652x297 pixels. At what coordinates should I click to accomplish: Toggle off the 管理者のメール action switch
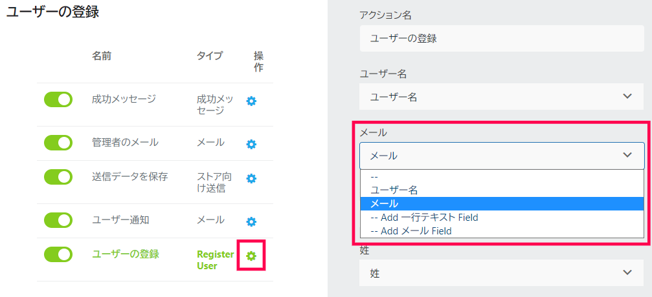click(x=58, y=143)
